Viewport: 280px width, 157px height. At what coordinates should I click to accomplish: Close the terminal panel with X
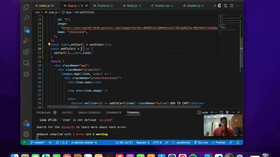(x=238, y=113)
